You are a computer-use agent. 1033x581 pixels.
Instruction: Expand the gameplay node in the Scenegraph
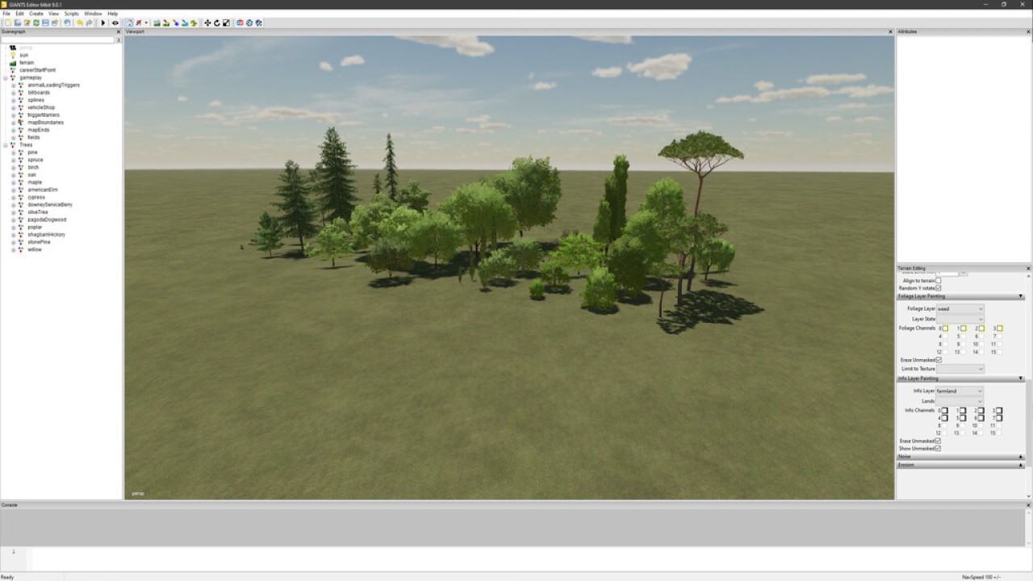click(x=6, y=77)
